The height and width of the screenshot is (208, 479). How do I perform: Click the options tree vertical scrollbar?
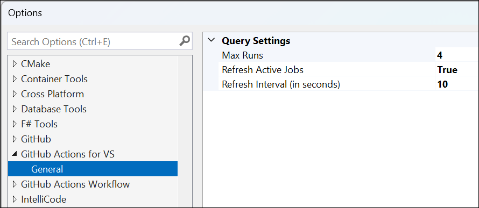coord(185,132)
